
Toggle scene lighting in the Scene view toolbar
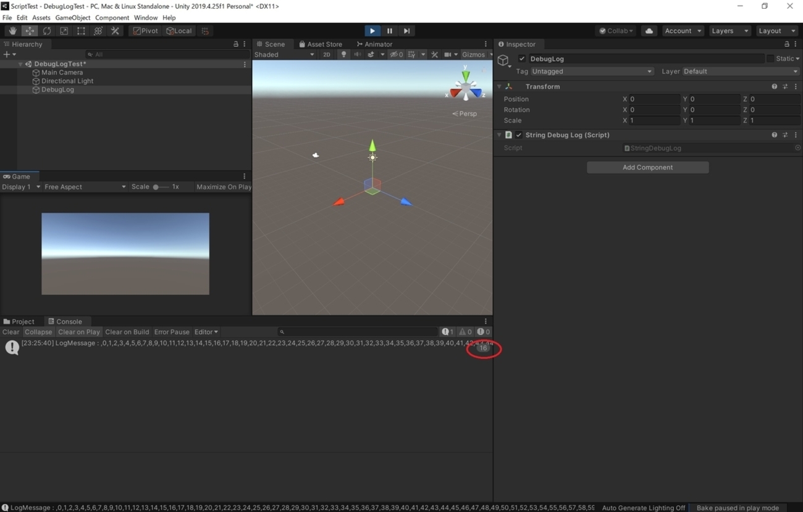(x=343, y=54)
